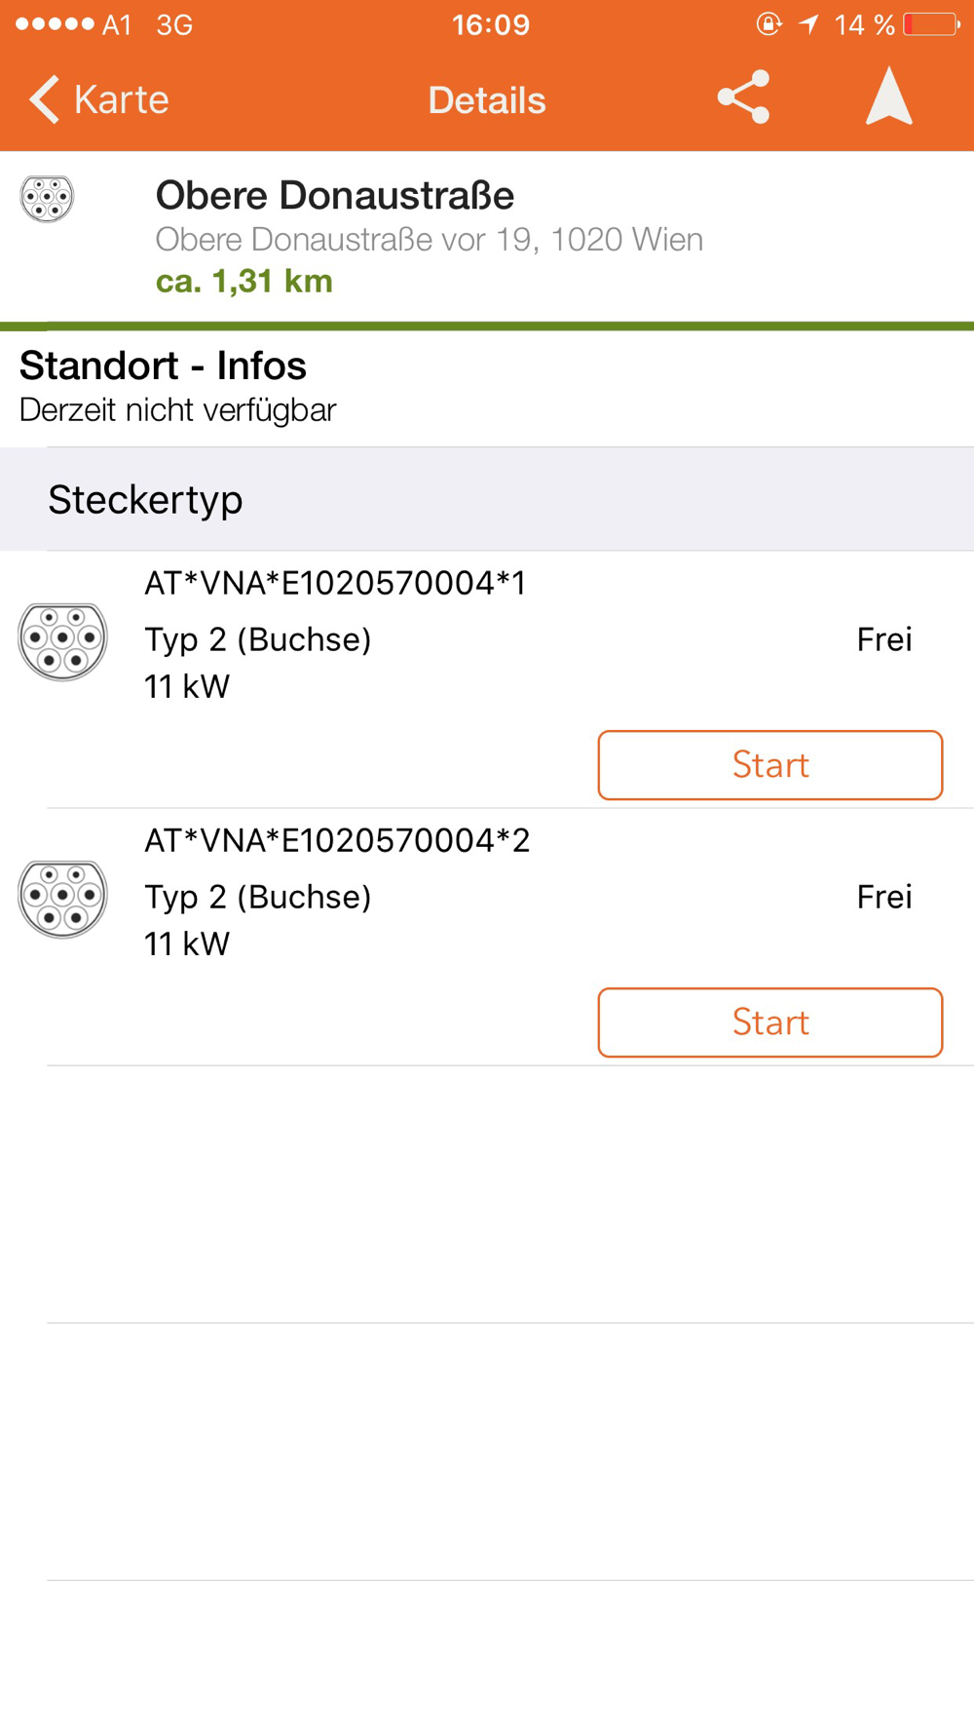This screenshot has height=1733, width=974.
Task: Open the Standort - Infos section
Action: pyautogui.click(x=164, y=366)
